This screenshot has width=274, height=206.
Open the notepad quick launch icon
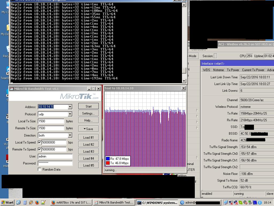(43, 203)
